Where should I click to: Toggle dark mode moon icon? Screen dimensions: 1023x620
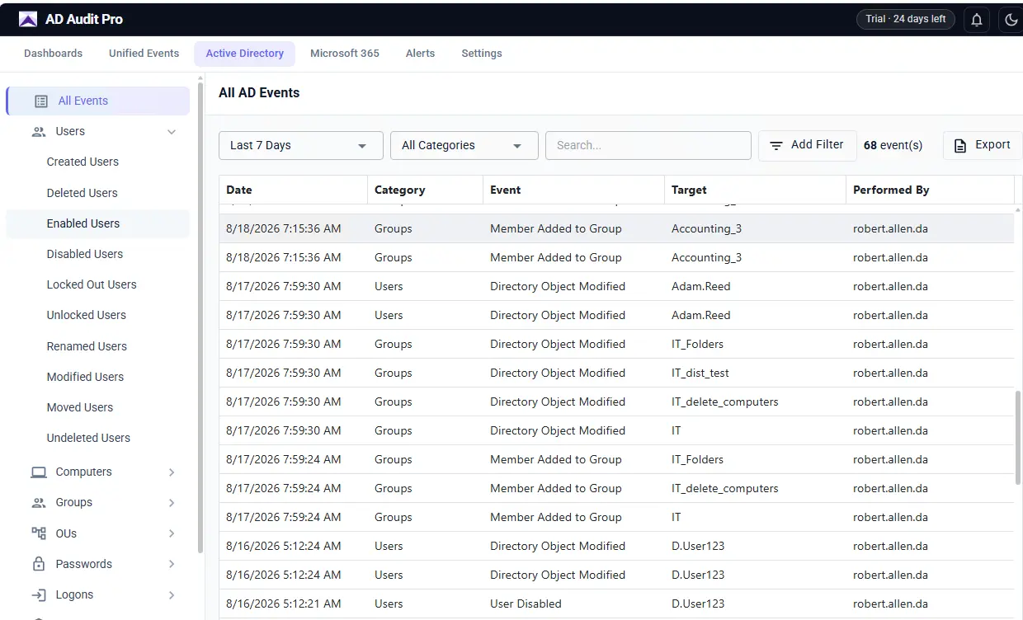[x=1011, y=20]
